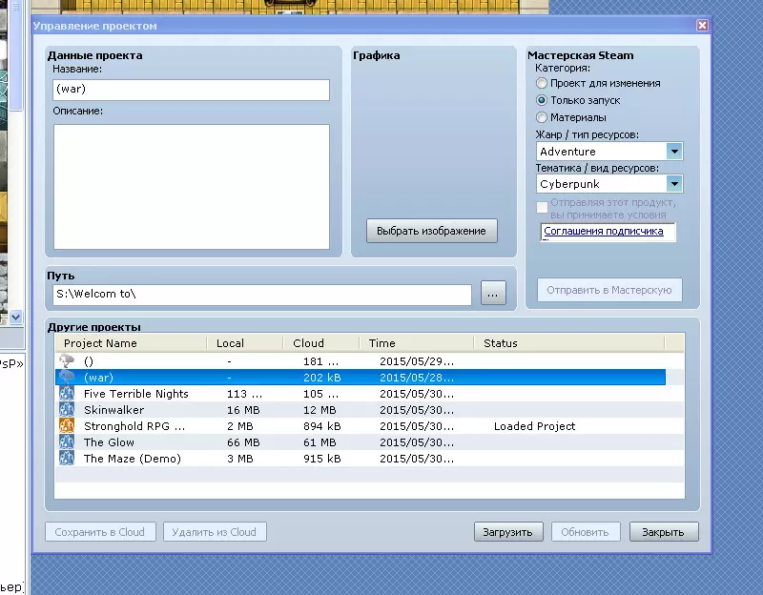The height and width of the screenshot is (595, 763).
Task: Click the Skinwalker project icon
Action: [67, 410]
